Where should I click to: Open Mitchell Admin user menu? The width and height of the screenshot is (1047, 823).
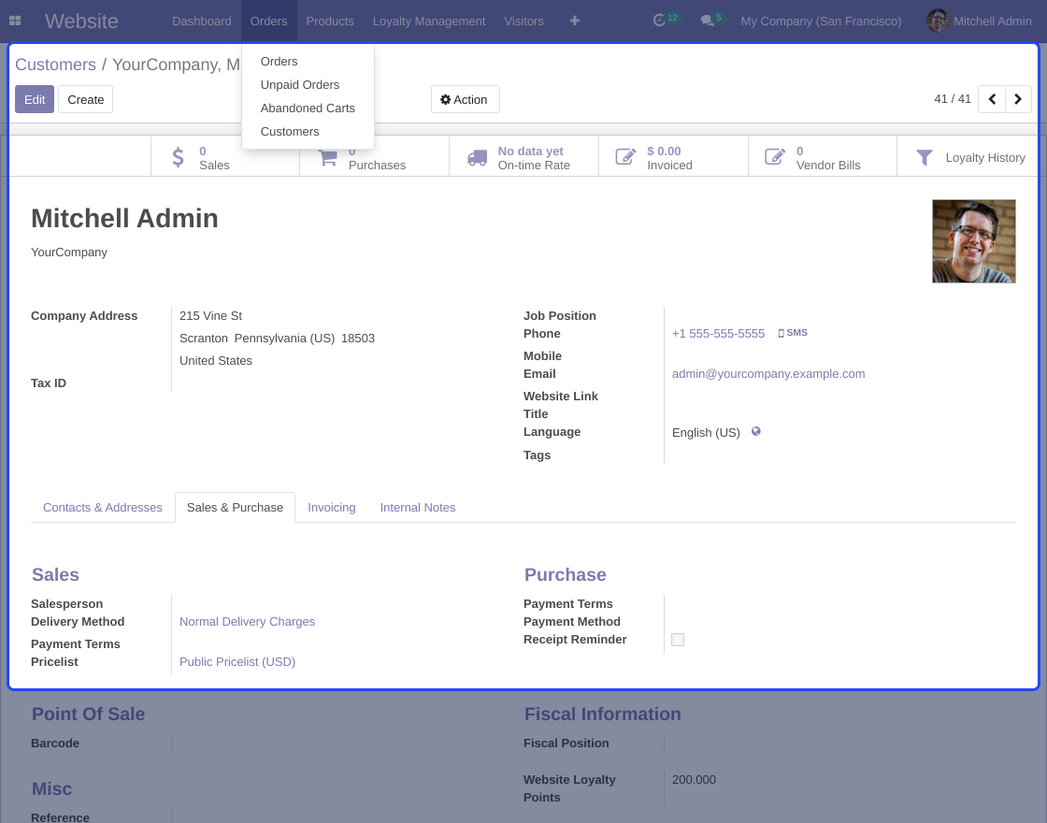click(x=979, y=21)
